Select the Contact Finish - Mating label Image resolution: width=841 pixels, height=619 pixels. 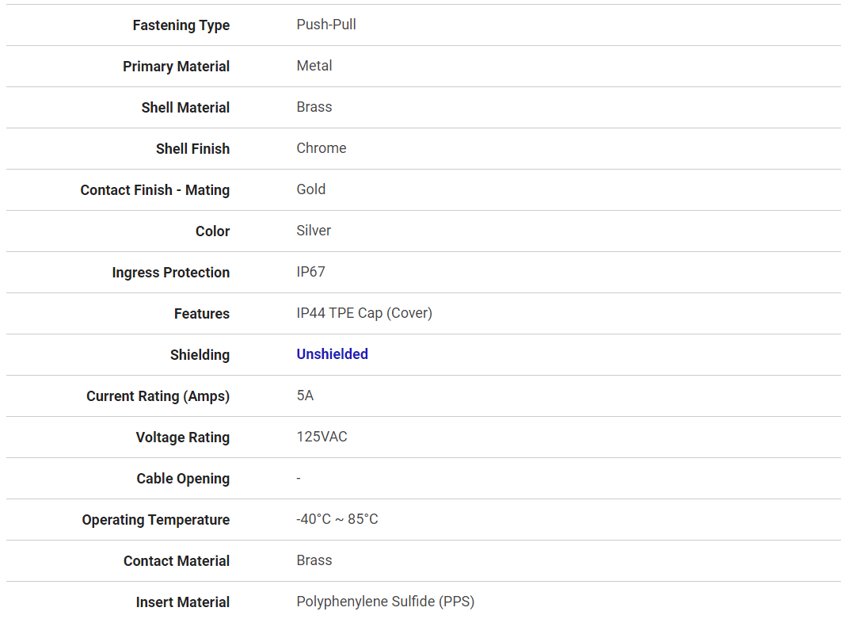coord(155,190)
